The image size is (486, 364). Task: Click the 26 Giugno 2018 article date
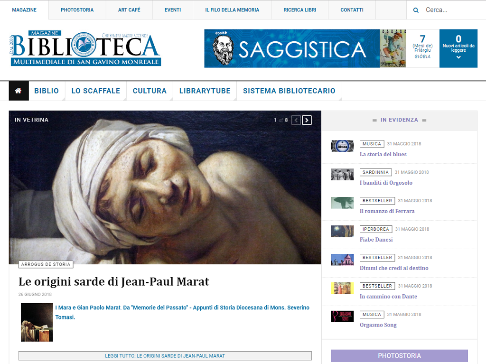[x=35, y=295]
